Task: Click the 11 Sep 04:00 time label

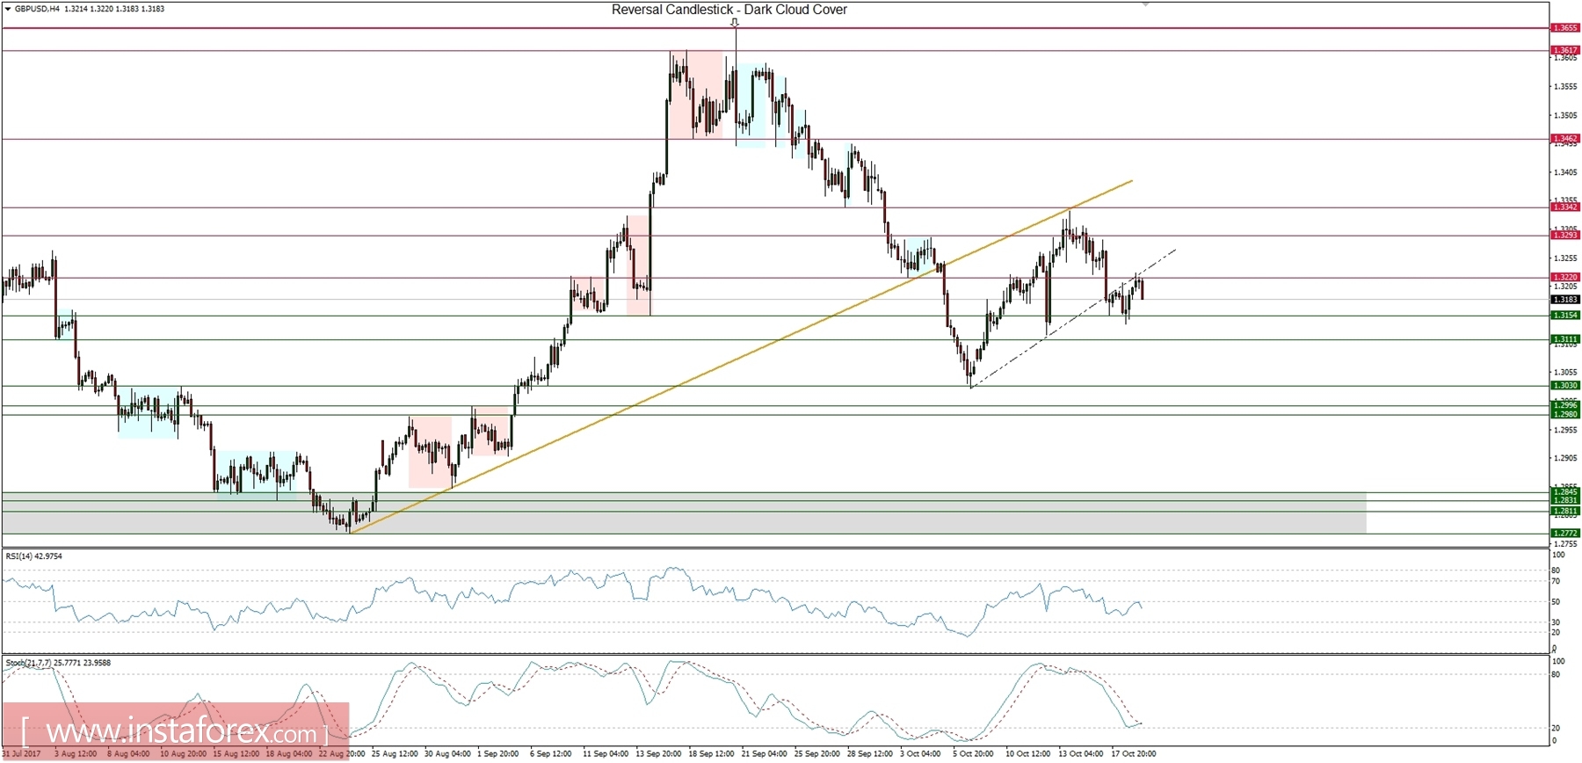Action: point(606,754)
